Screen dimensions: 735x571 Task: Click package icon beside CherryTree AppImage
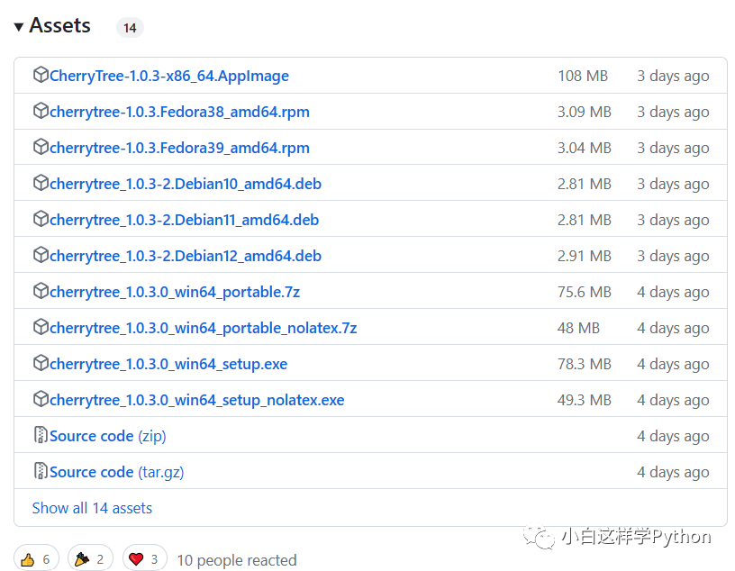tap(41, 75)
